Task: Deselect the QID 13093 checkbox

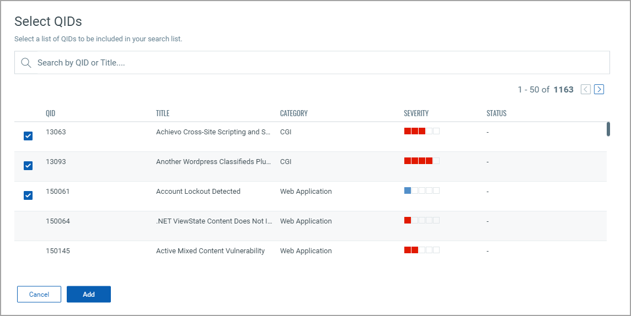Action: (x=28, y=166)
